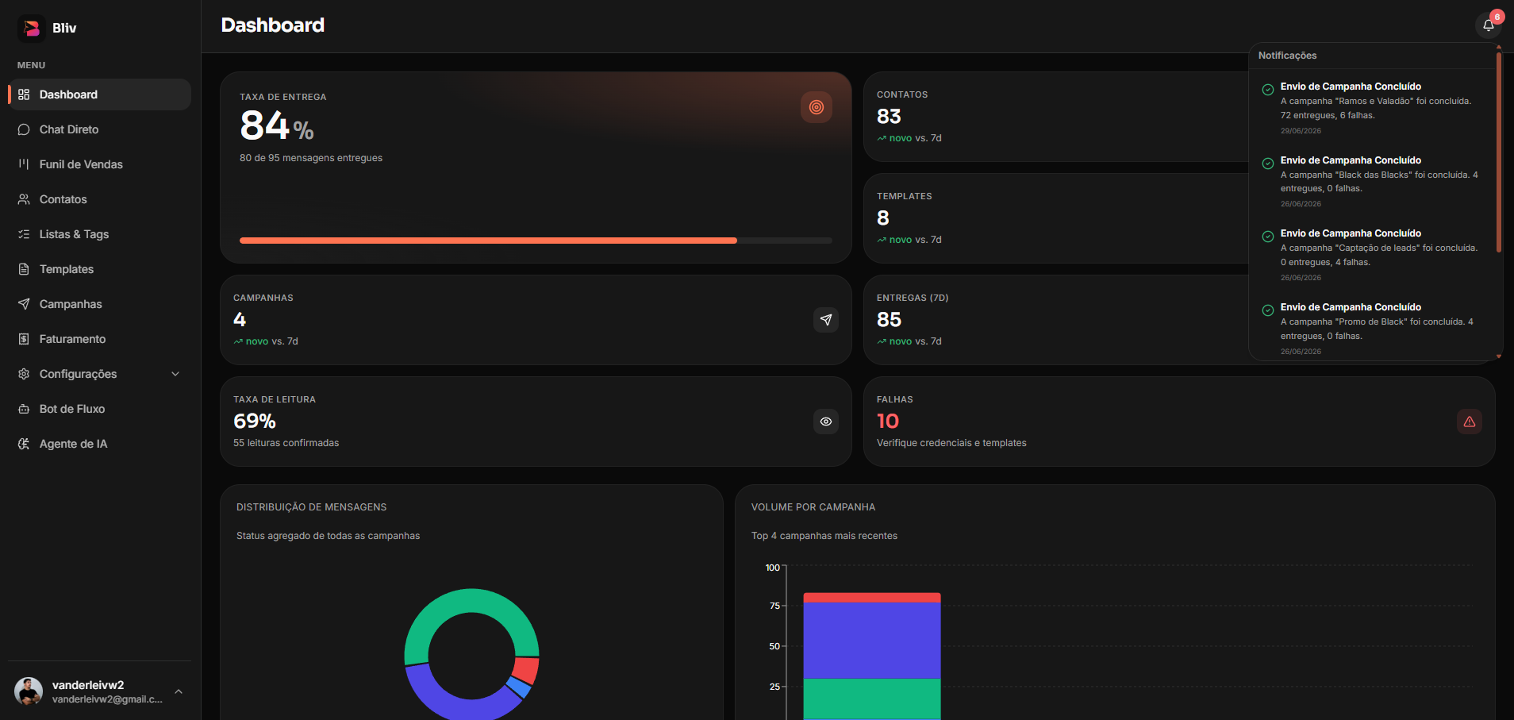The width and height of the screenshot is (1514, 720).
Task: Click the delivery rate progress bar
Action: pyautogui.click(x=536, y=241)
